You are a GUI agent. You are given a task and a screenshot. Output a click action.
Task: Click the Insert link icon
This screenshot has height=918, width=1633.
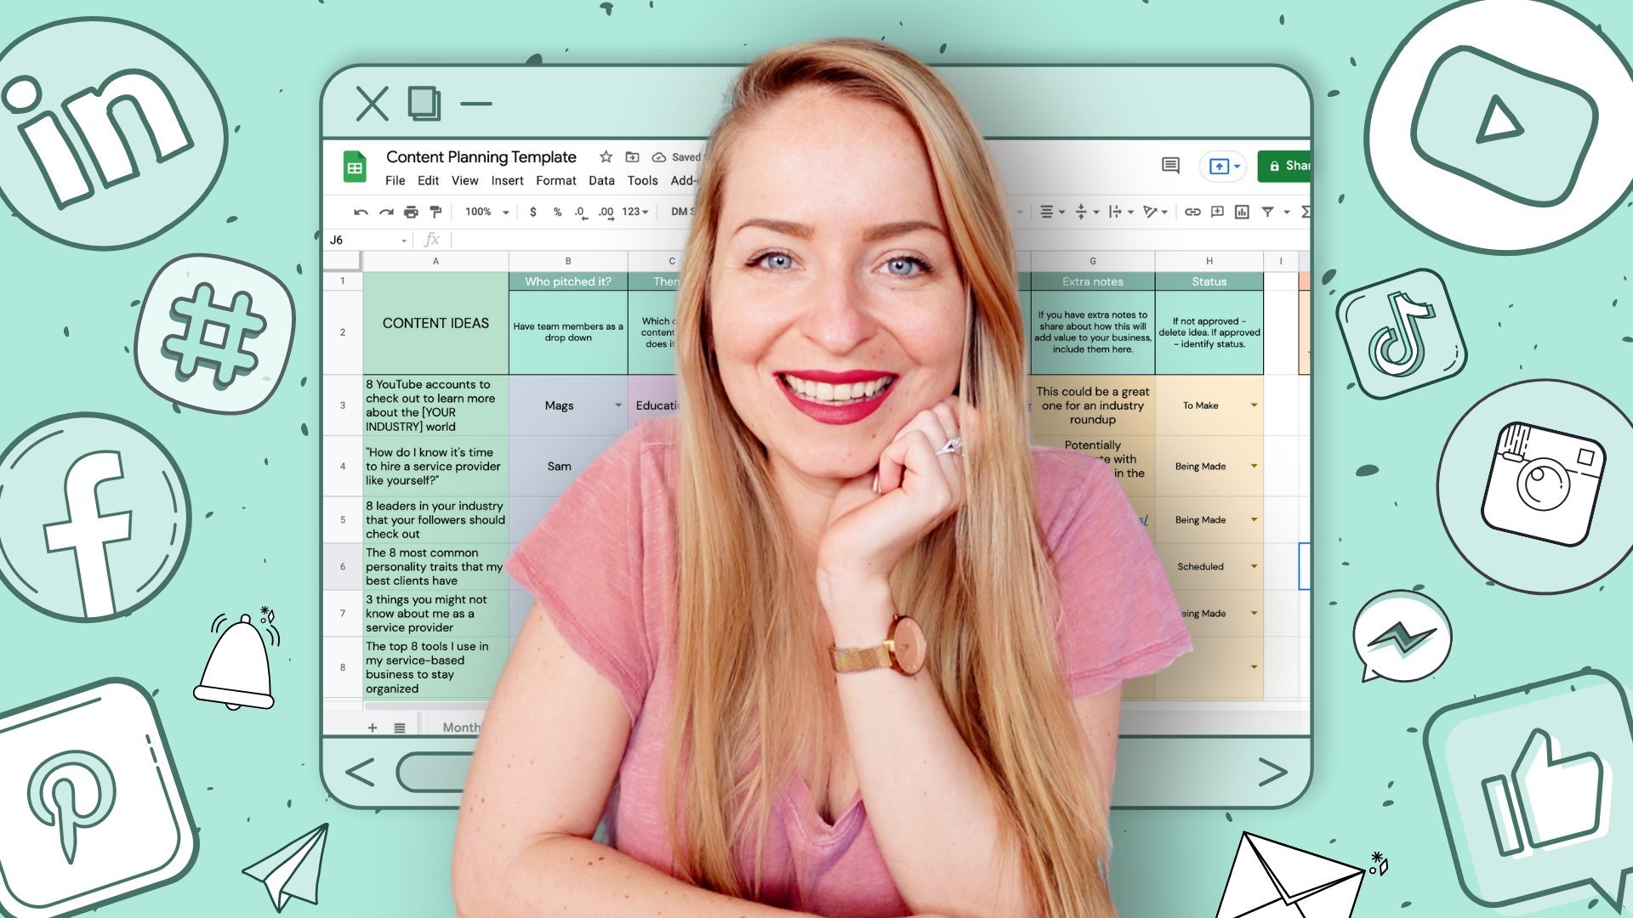pyautogui.click(x=1191, y=212)
